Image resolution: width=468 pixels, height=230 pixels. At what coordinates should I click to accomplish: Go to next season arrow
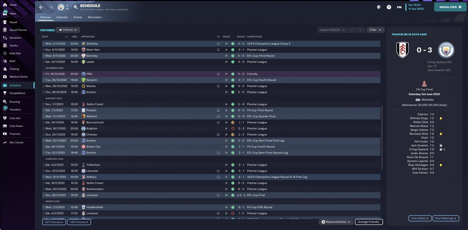[x=361, y=30]
